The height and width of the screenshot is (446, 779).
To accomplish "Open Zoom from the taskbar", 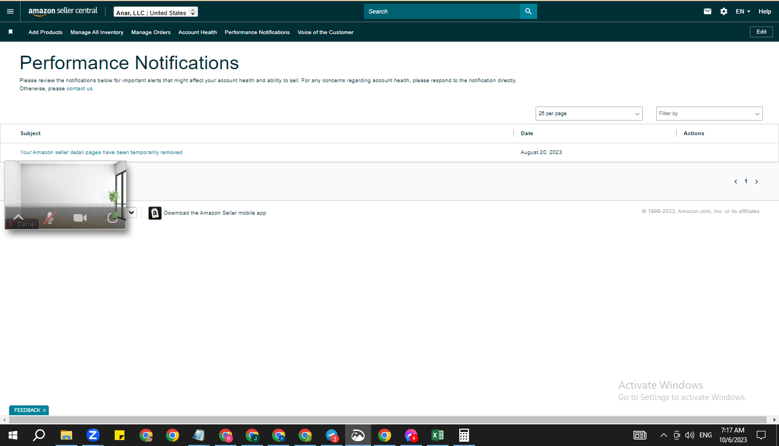I will click(x=93, y=435).
